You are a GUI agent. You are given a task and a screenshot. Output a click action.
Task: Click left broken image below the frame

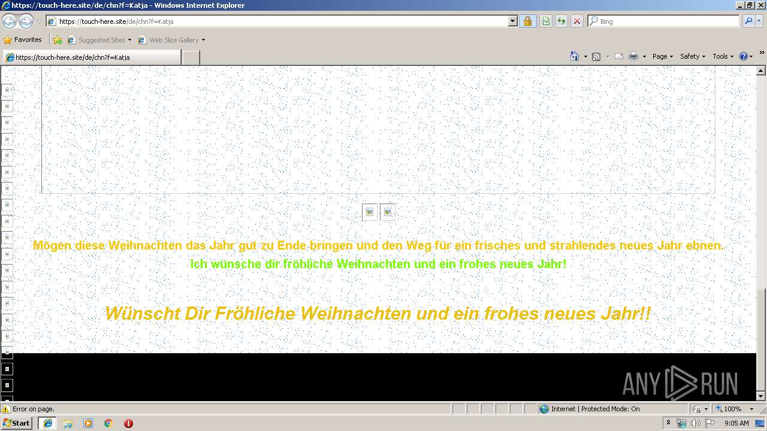[x=370, y=212]
